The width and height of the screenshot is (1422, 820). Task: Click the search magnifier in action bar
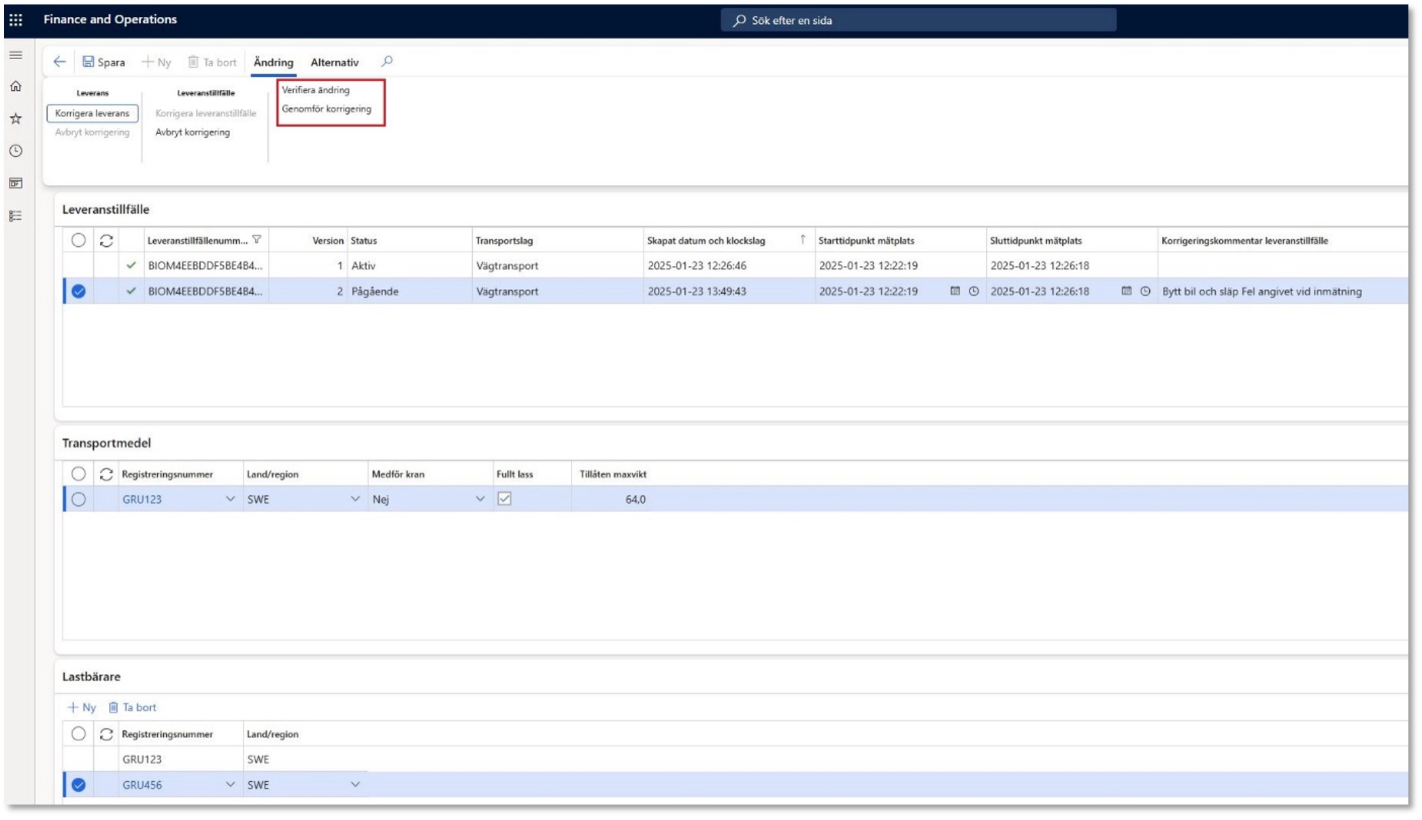[386, 62]
